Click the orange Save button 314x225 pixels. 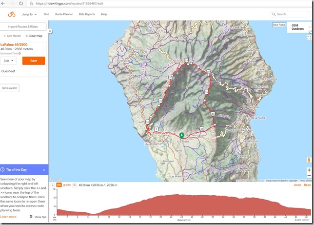[34, 61]
